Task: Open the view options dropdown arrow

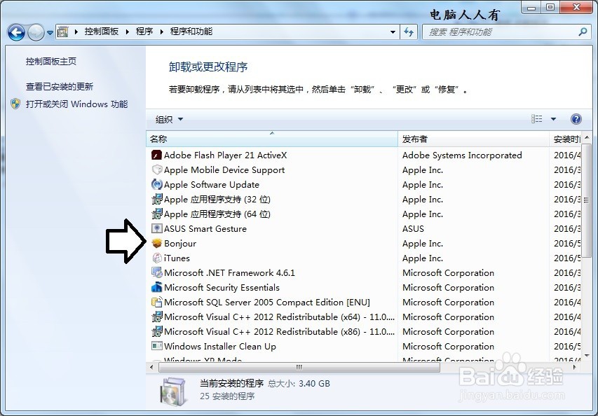Action: (x=553, y=119)
